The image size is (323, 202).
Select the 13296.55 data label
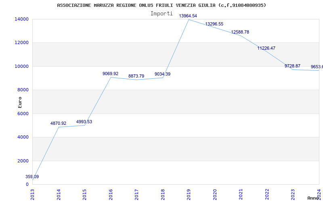click(214, 24)
